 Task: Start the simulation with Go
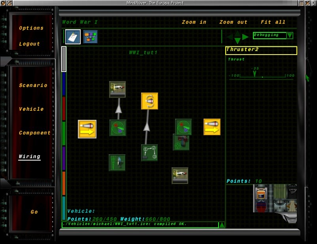(34, 212)
